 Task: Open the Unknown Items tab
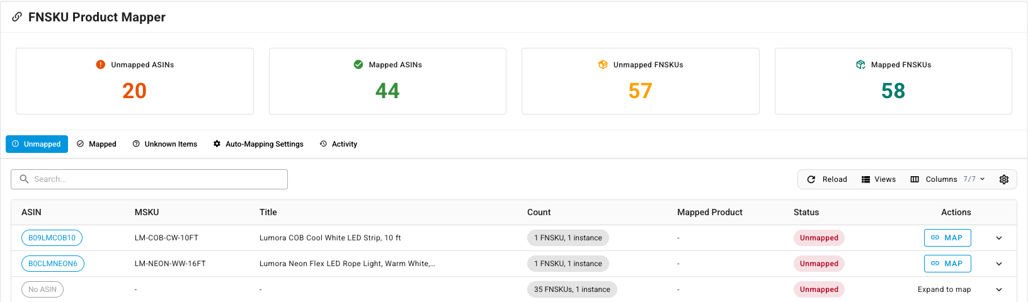point(164,144)
